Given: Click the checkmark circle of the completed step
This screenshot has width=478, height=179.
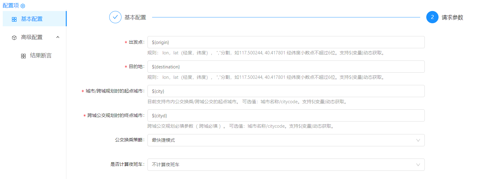Looking at the screenshot, I should pyautogui.click(x=115, y=17).
